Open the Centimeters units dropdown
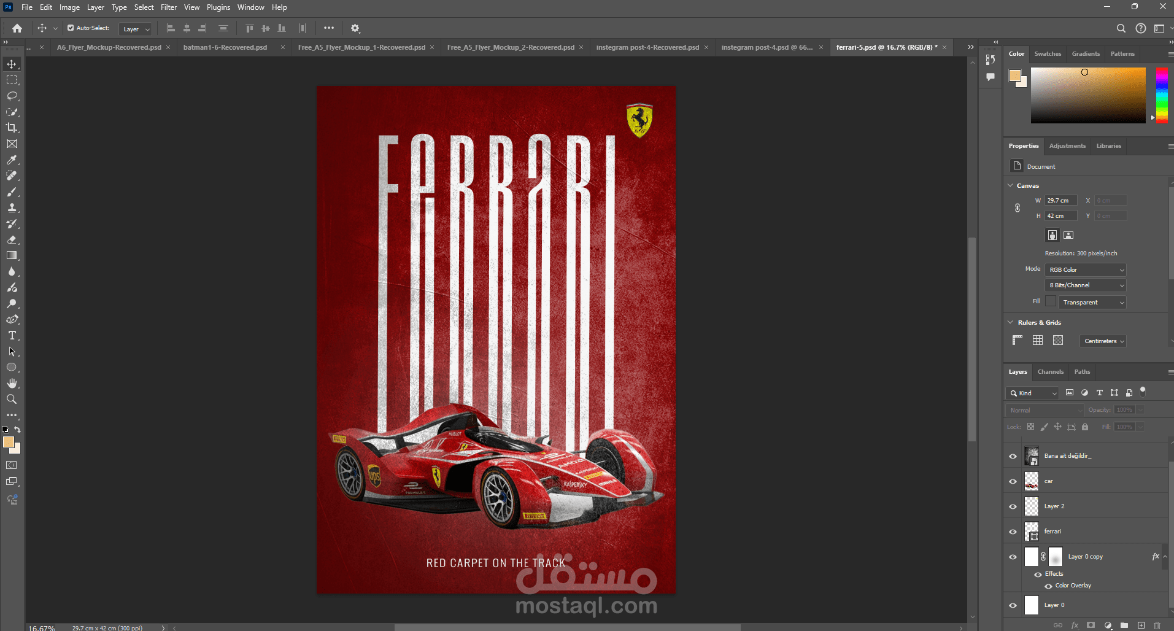The image size is (1174, 631). pos(1103,341)
